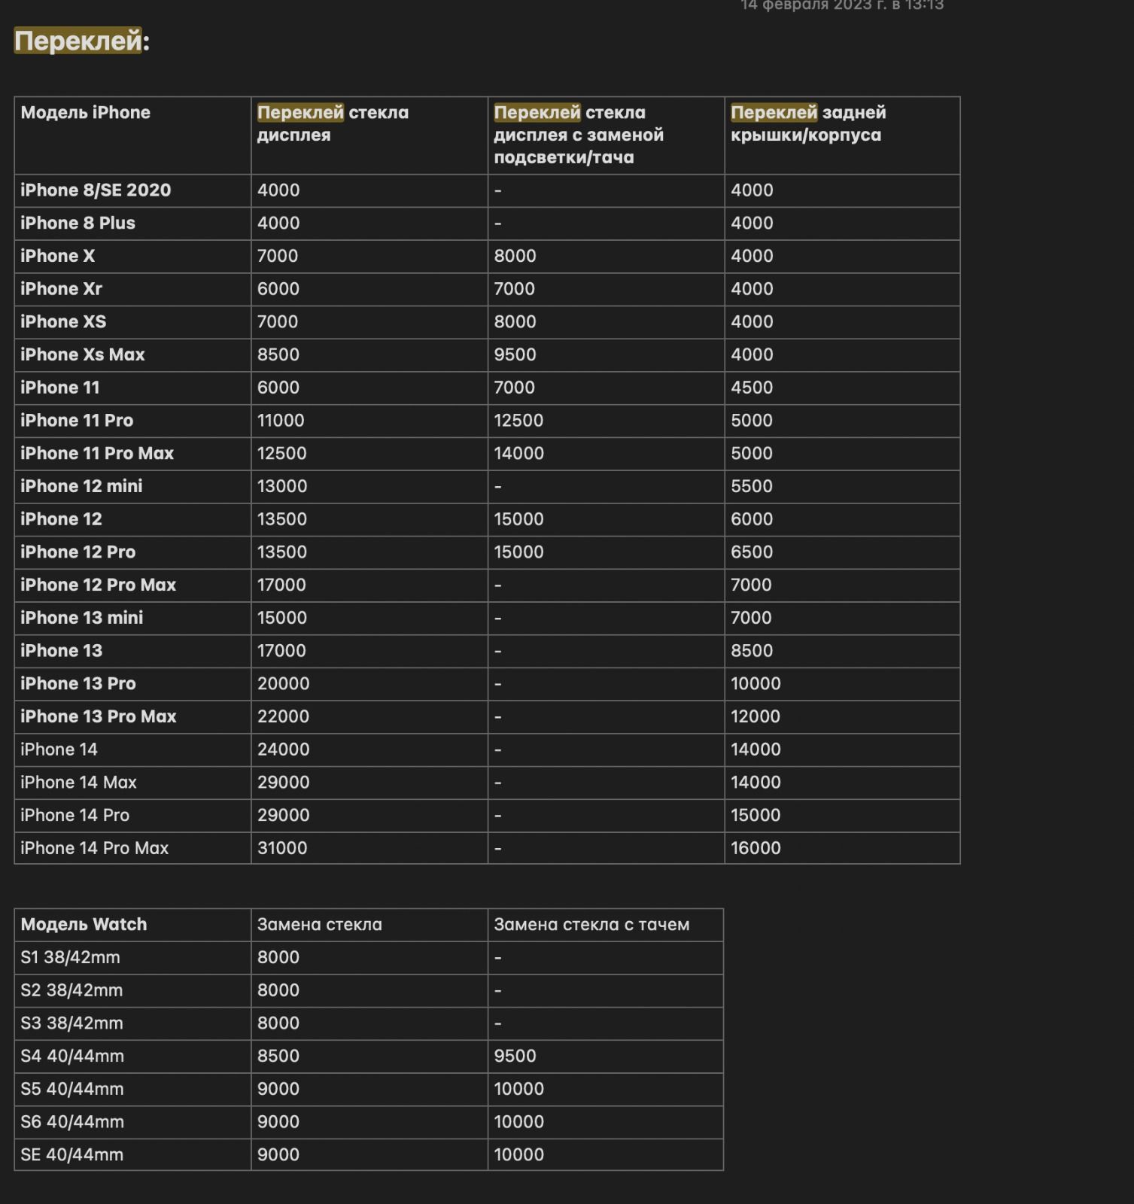Click the highlighted heading 'Переклей:'
Image resolution: width=1134 pixels, height=1204 pixels.
81,41
